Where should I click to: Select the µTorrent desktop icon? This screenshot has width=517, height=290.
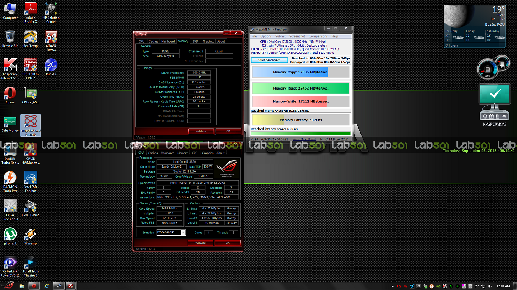(x=10, y=237)
